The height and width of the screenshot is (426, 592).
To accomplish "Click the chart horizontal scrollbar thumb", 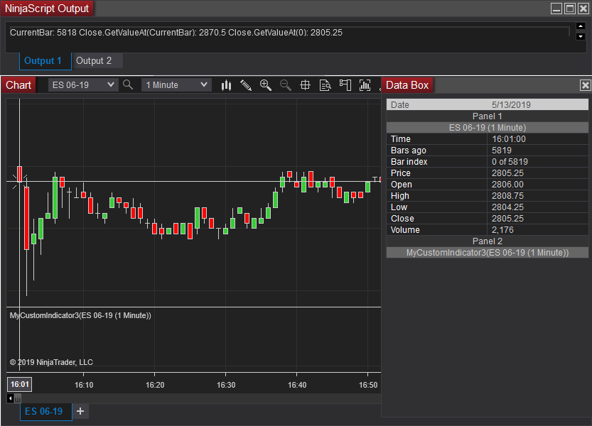I will [18, 398].
